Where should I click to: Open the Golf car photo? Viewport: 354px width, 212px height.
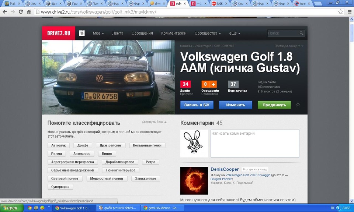pos(108,77)
